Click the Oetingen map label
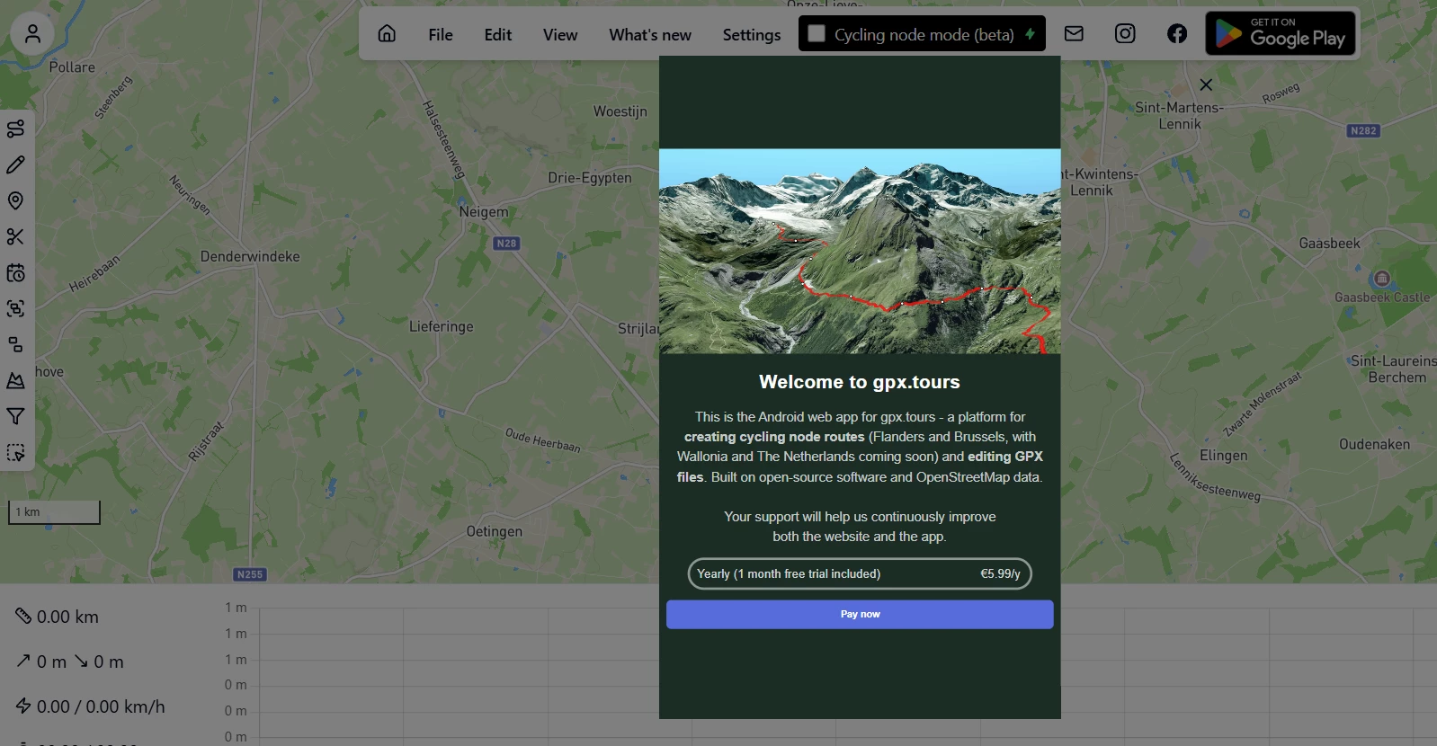Screen dimensions: 1437x746 click(494, 531)
